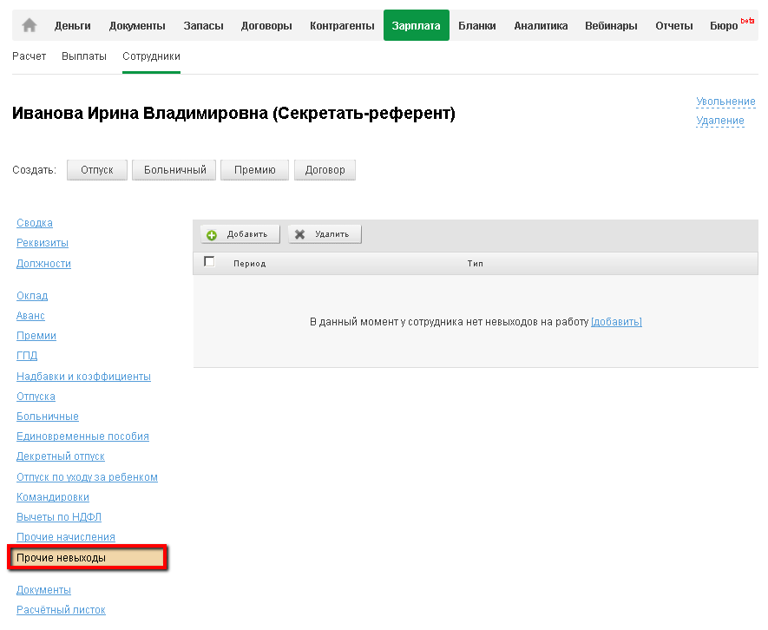
Task: Open the Отчеты menu
Action: [674, 25]
